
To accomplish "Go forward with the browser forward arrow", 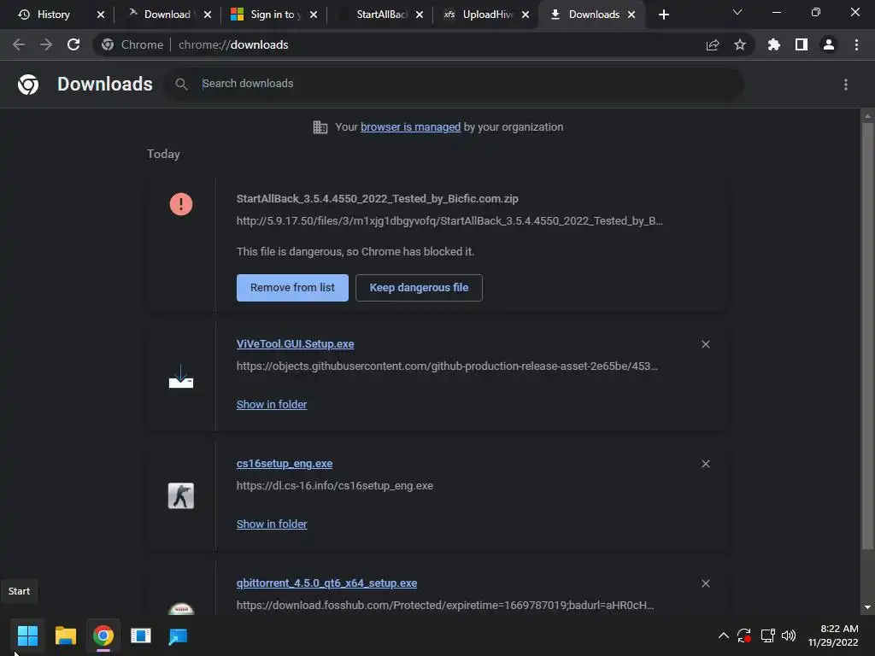I will coord(46,44).
